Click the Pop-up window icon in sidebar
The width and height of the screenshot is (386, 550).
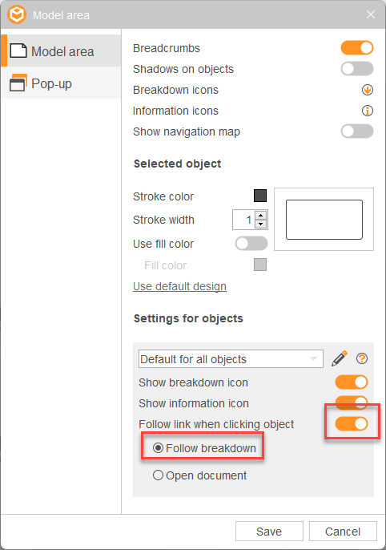point(18,83)
